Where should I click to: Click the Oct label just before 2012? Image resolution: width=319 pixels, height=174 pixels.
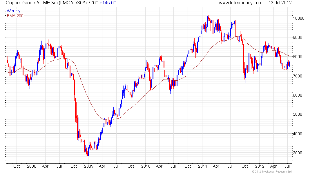(245, 166)
